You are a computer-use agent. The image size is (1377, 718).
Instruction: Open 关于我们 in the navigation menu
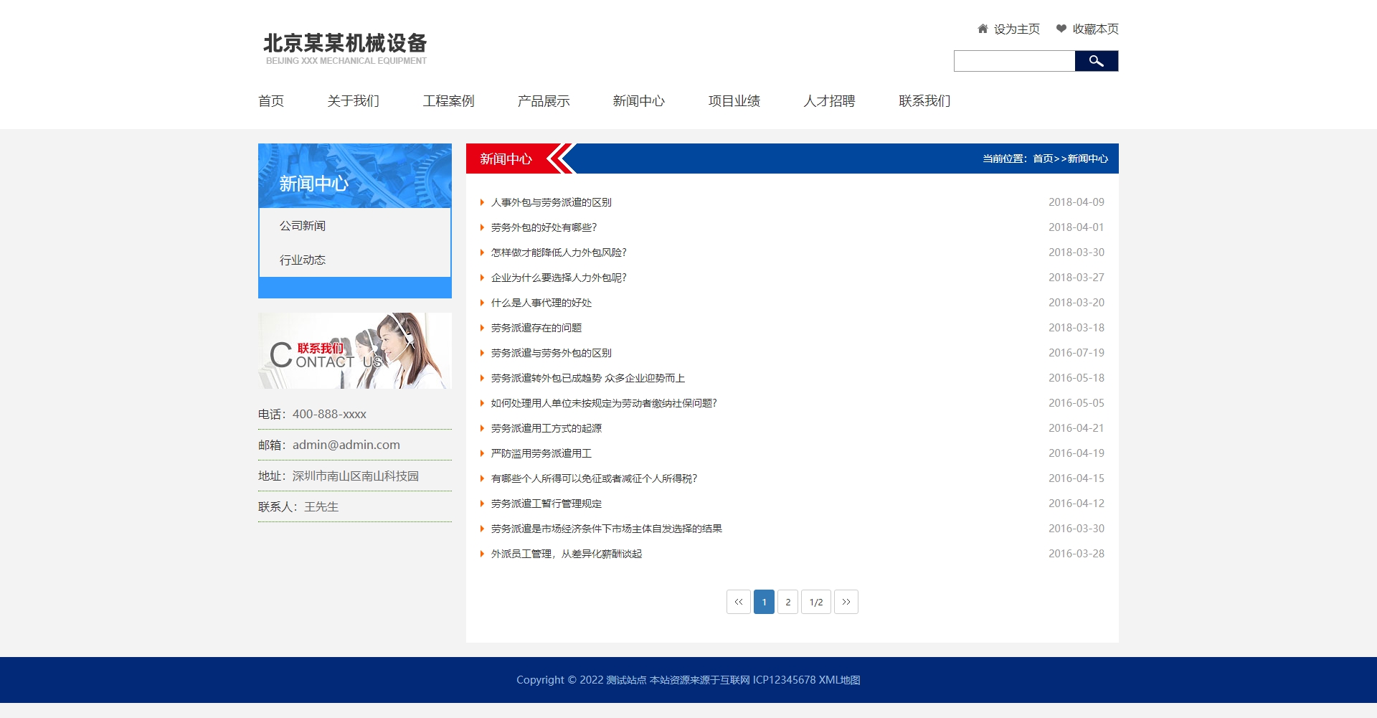click(353, 101)
